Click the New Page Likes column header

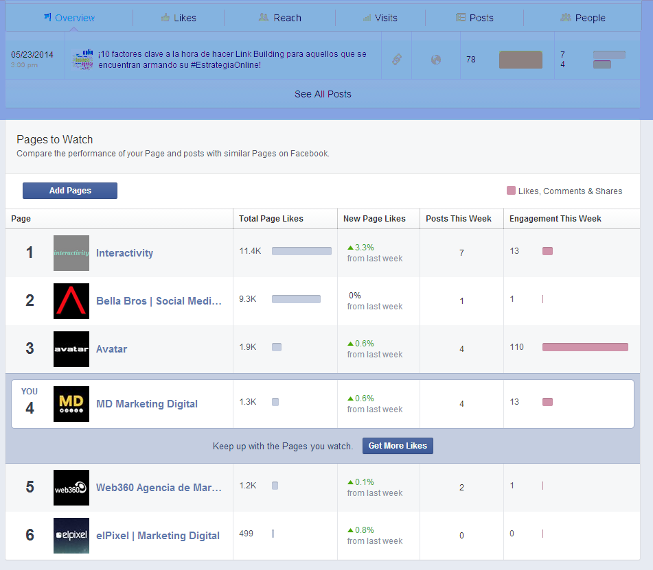click(x=374, y=219)
